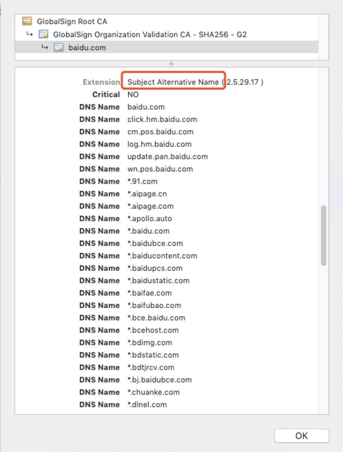Click DNS name *.baidustatic.com
This screenshot has width=343, height=452.
pos(158,280)
